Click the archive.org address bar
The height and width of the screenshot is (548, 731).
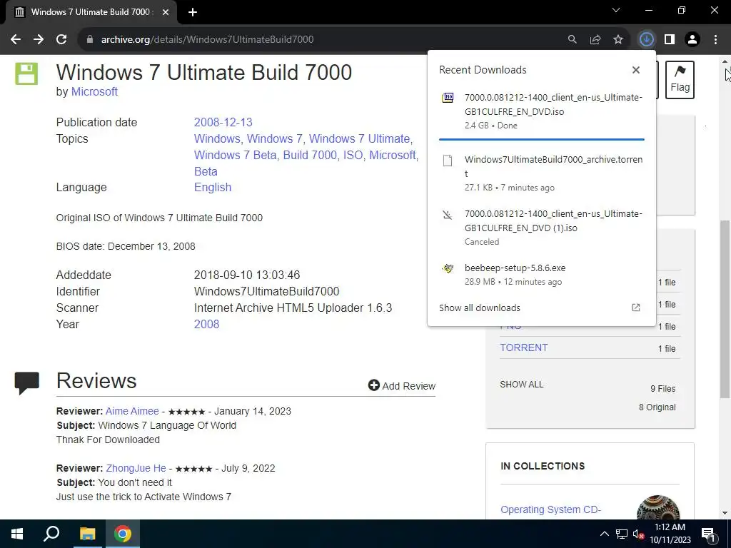click(207, 40)
